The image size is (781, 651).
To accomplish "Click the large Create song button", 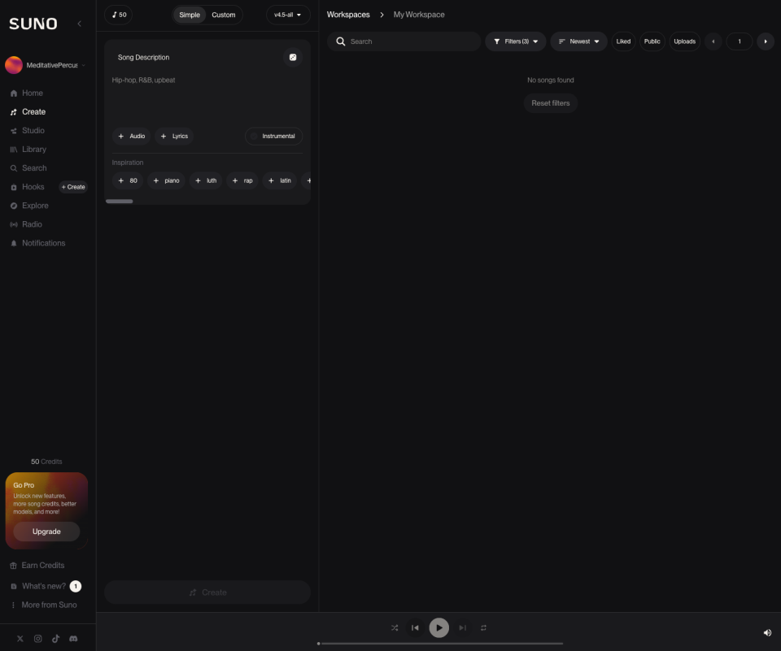I will point(207,592).
